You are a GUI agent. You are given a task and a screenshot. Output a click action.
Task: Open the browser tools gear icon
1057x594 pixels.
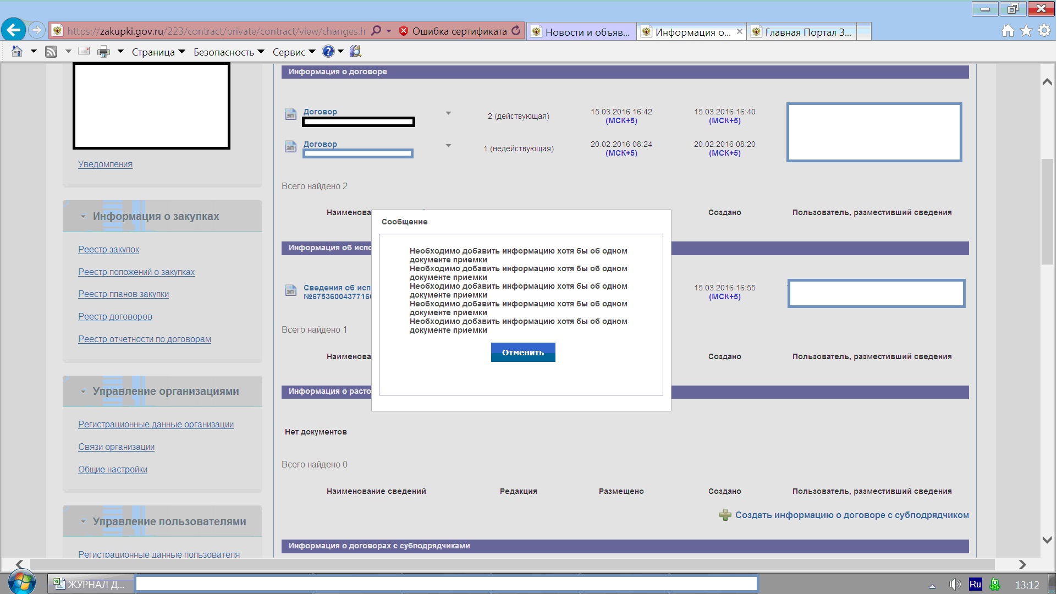click(1044, 31)
